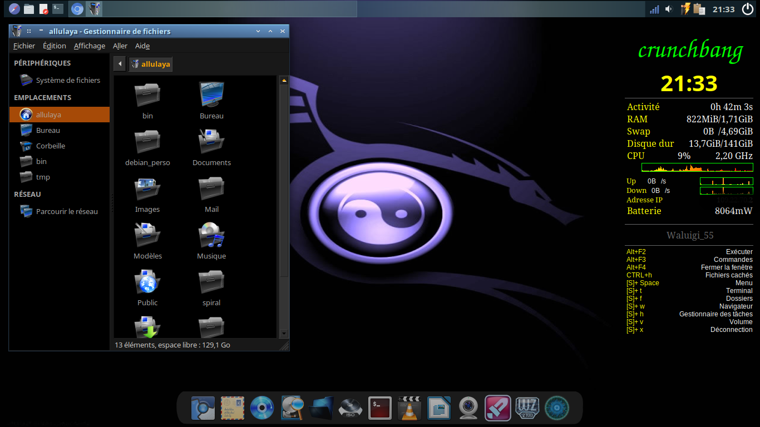Select the Musique folder
Image resolution: width=760 pixels, height=427 pixels.
211,241
